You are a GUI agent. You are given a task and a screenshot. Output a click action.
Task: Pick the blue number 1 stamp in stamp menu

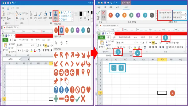[x=61, y=30]
